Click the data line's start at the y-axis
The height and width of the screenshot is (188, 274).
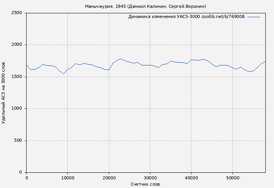point(27,65)
